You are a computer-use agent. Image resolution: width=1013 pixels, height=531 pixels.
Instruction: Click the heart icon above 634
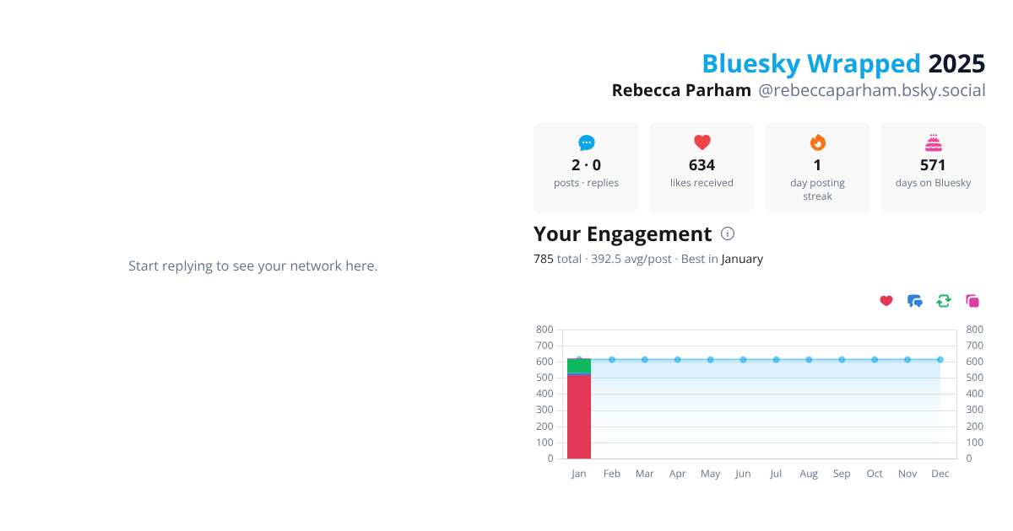tap(702, 142)
